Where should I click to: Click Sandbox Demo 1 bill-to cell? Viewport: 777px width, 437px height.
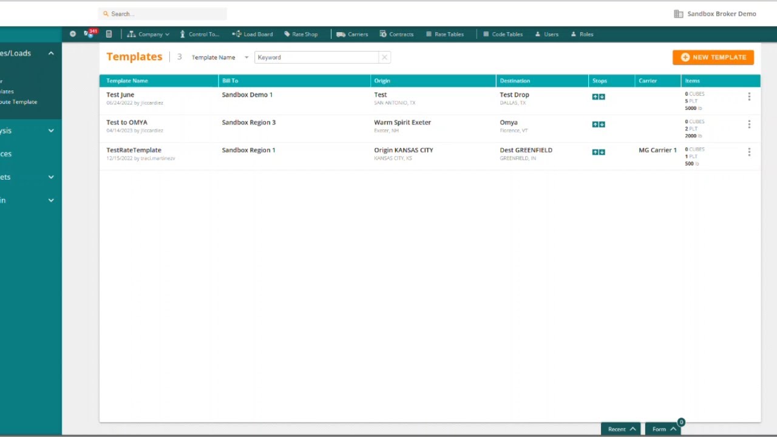point(247,95)
